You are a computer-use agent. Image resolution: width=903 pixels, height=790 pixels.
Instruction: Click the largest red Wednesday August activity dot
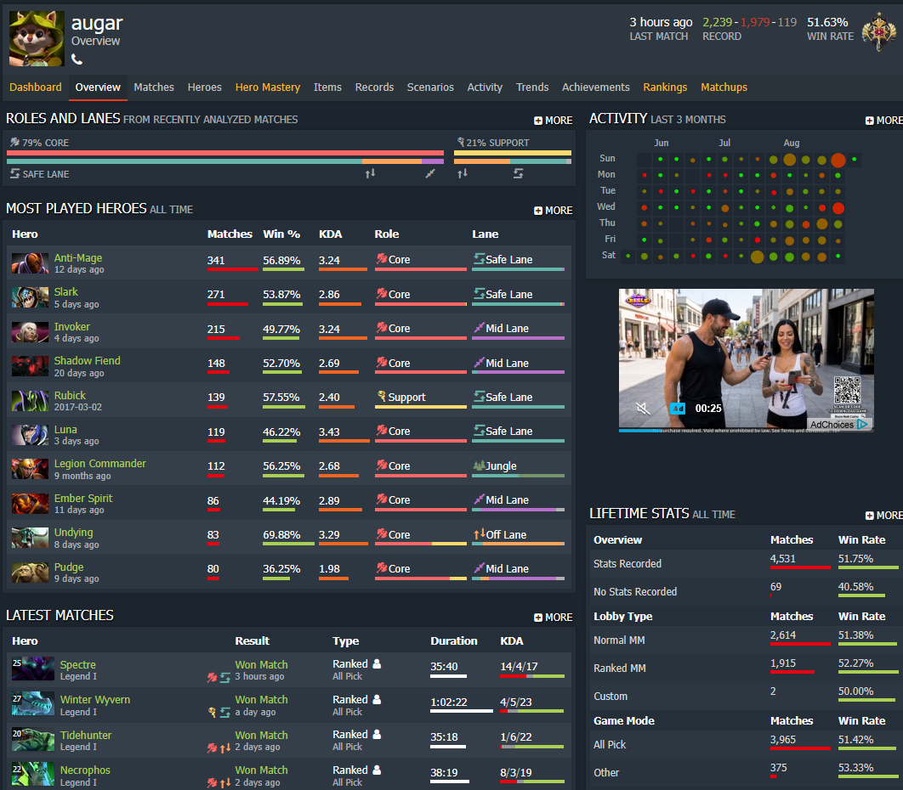(838, 208)
